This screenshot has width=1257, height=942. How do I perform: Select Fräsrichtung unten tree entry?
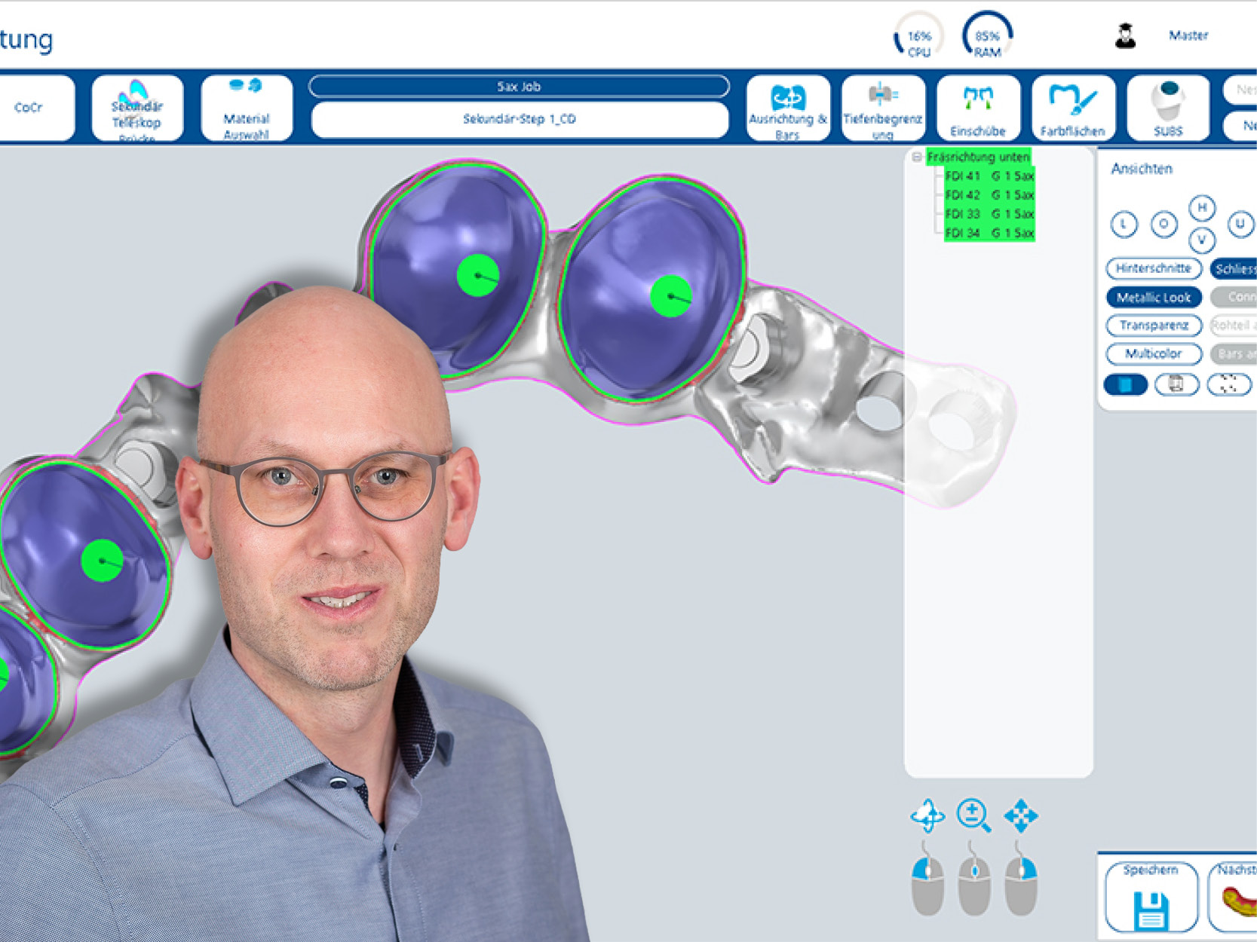tap(978, 157)
